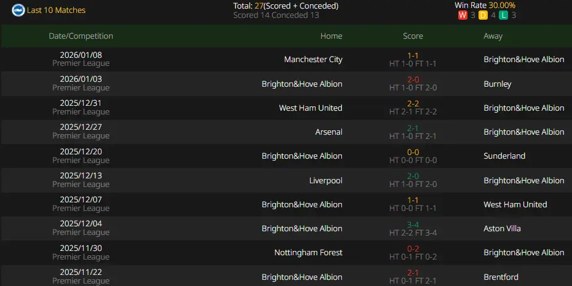Click the 3-4 score versus Aston Villa
The width and height of the screenshot is (572, 286).
413,224
